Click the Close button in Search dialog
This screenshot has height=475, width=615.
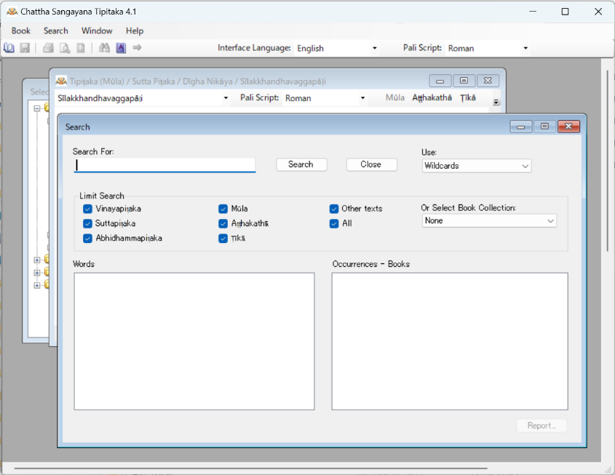point(371,164)
